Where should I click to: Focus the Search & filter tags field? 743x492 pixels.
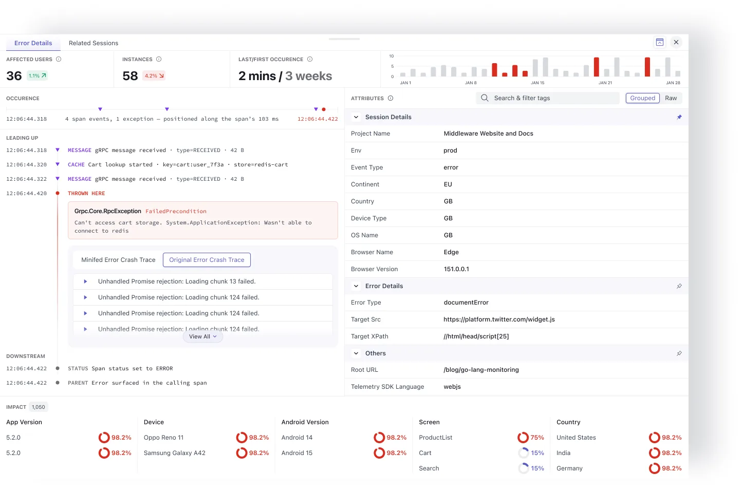click(x=548, y=98)
